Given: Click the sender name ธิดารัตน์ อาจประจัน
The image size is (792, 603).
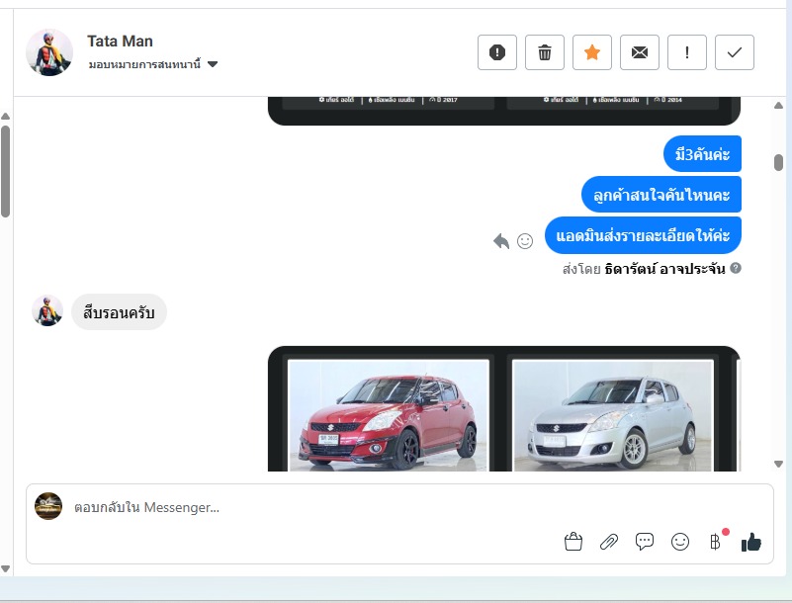Looking at the screenshot, I should pos(664,269).
